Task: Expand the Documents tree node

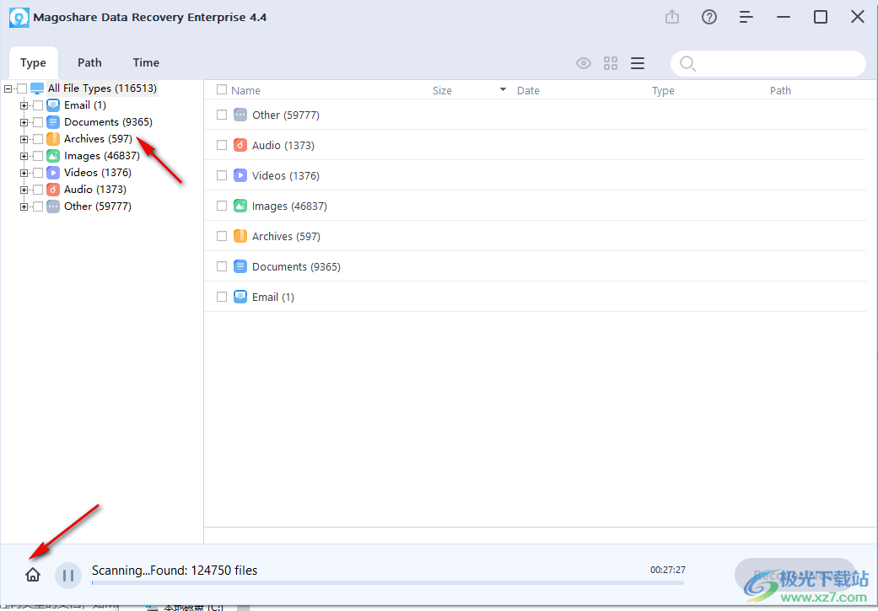Action: (24, 122)
